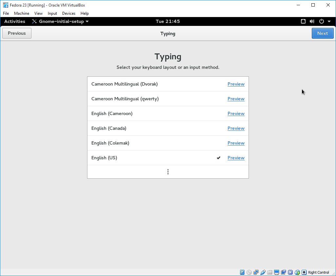Viewport: 336px width, 276px height.
Task: Show more keyboard layouts via three dots
Action: point(168,172)
